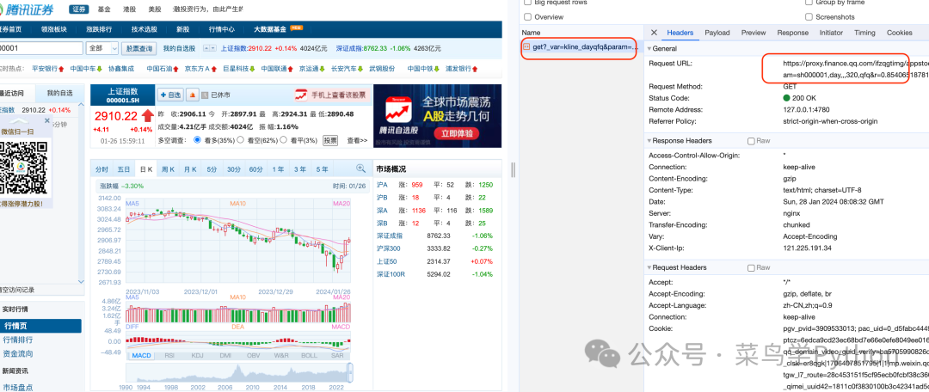Toggle Raw for Response Headers
This screenshot has width=929, height=392.
click(x=751, y=141)
